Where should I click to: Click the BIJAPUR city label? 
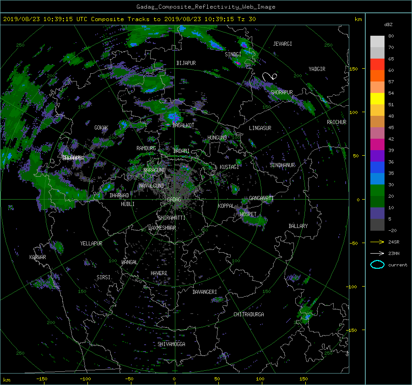186,63
